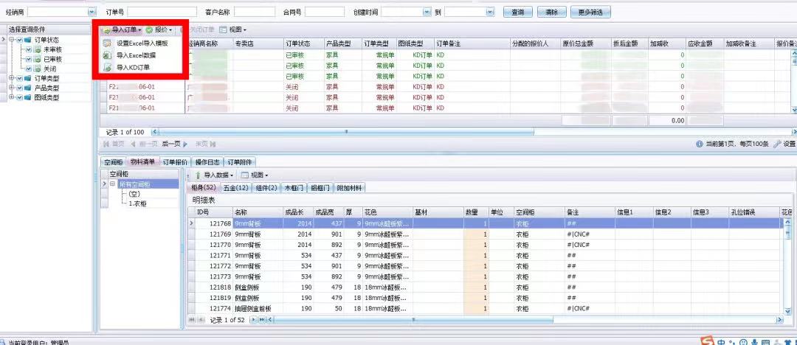The height and width of the screenshot is (345, 797).
Task: Switch to the 订单附件 tab
Action: click(x=240, y=162)
